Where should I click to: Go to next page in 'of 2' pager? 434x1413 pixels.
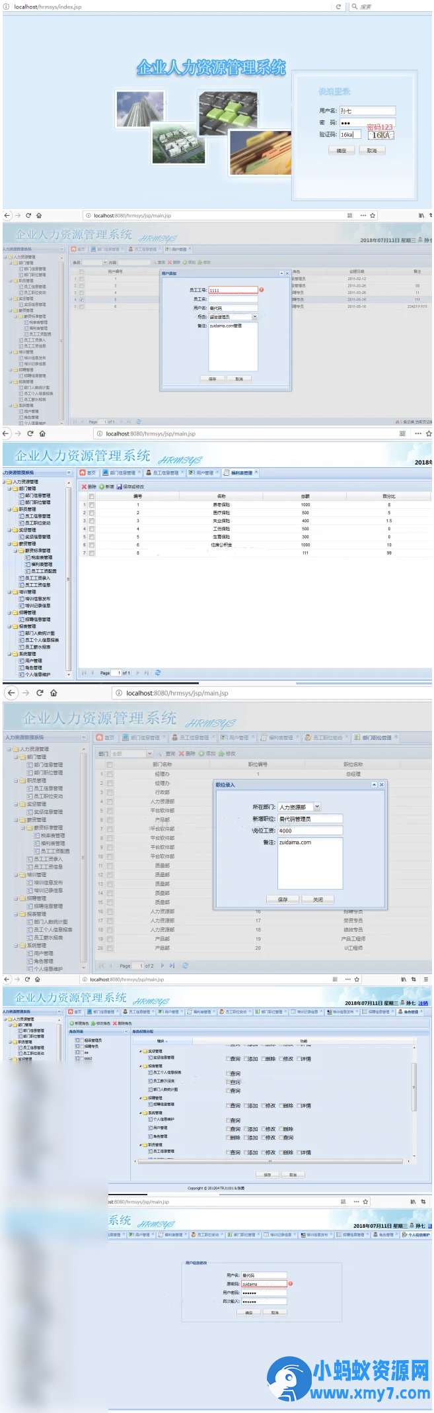coord(163,966)
